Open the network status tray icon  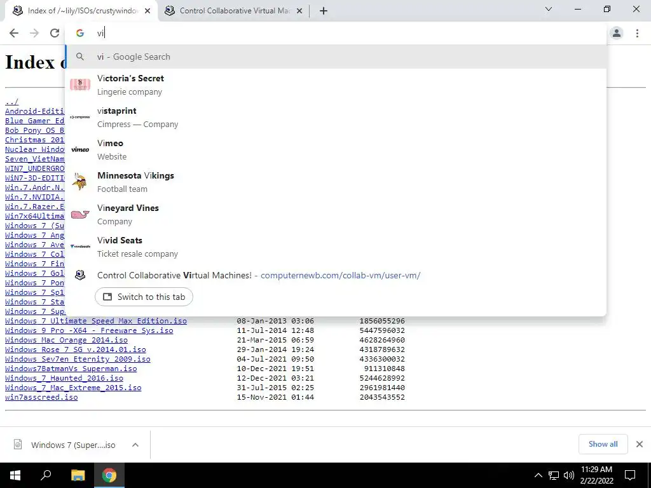[554, 475]
